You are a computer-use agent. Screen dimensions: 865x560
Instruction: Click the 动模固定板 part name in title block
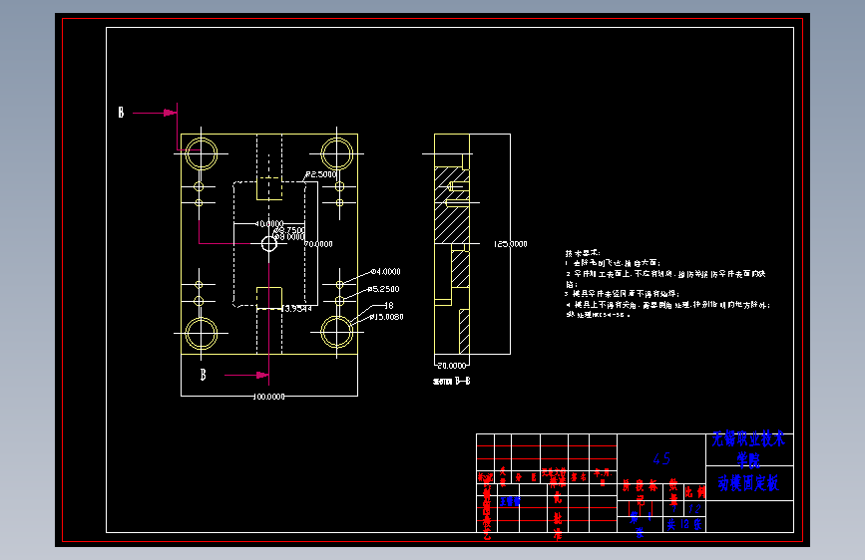coord(748,483)
